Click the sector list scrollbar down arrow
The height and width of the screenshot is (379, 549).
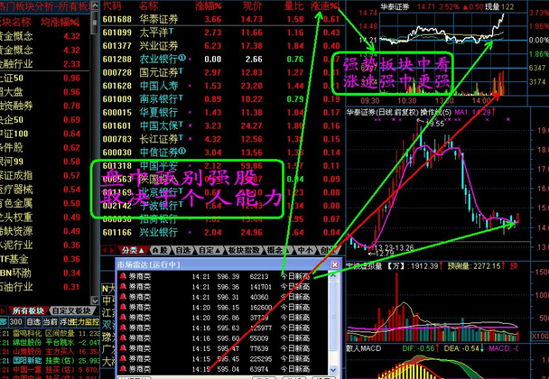[95, 300]
